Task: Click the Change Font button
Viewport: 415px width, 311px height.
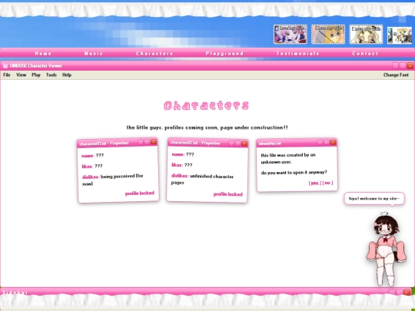Action: click(396, 74)
